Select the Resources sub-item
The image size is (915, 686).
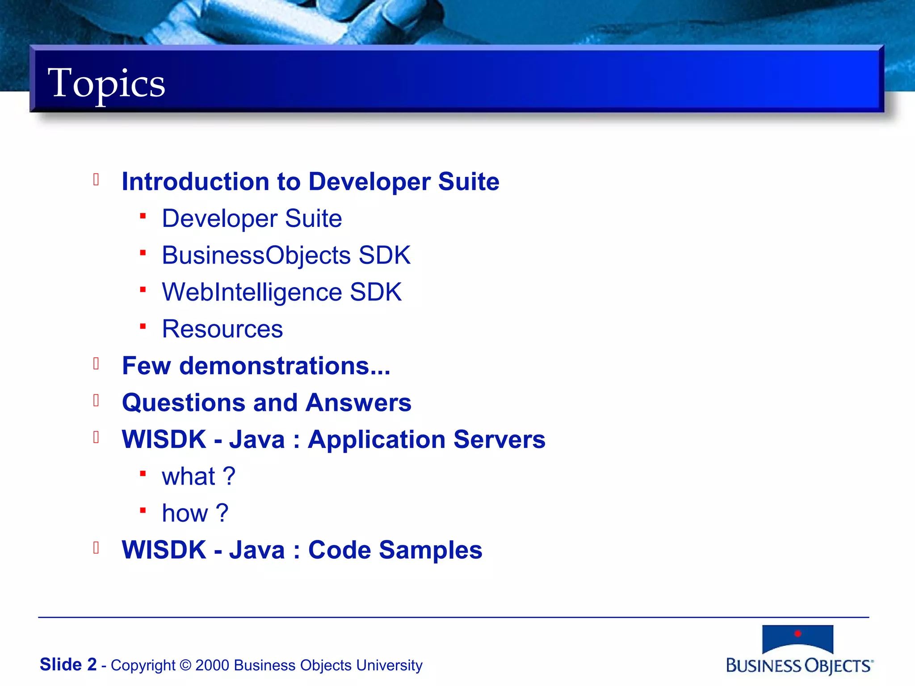222,329
